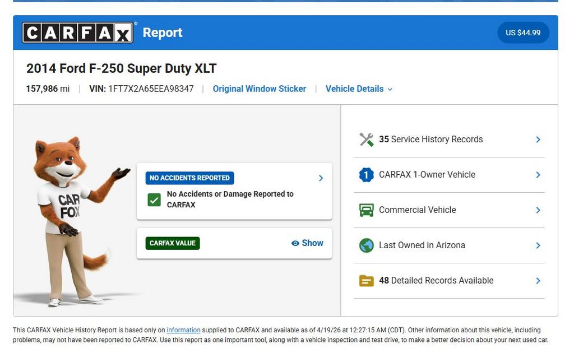Click the yellow detailed records folder icon
Screen dimensions: 574x353
(366, 281)
